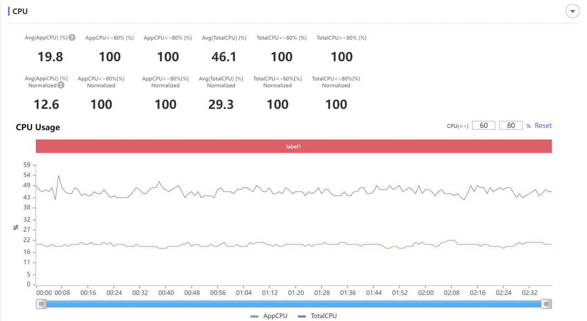Click the CPU section title
This screenshot has height=321, width=587.
20,11
